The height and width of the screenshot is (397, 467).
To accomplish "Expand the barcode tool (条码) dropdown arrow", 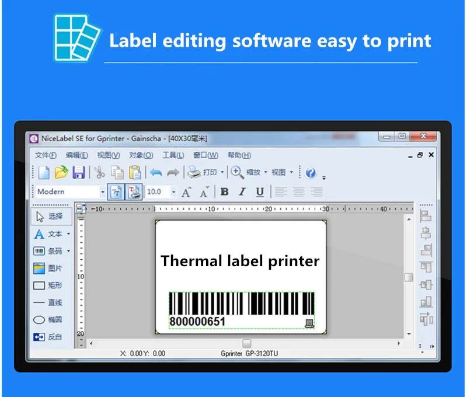I will (x=68, y=251).
